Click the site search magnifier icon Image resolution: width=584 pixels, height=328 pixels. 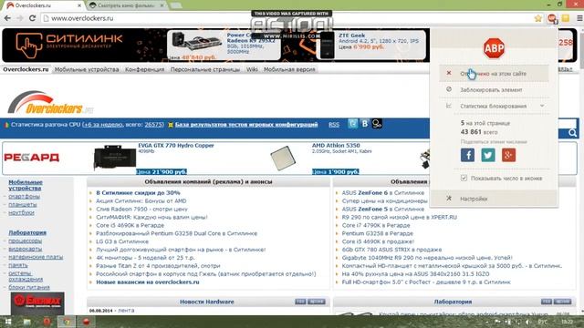click(x=572, y=133)
